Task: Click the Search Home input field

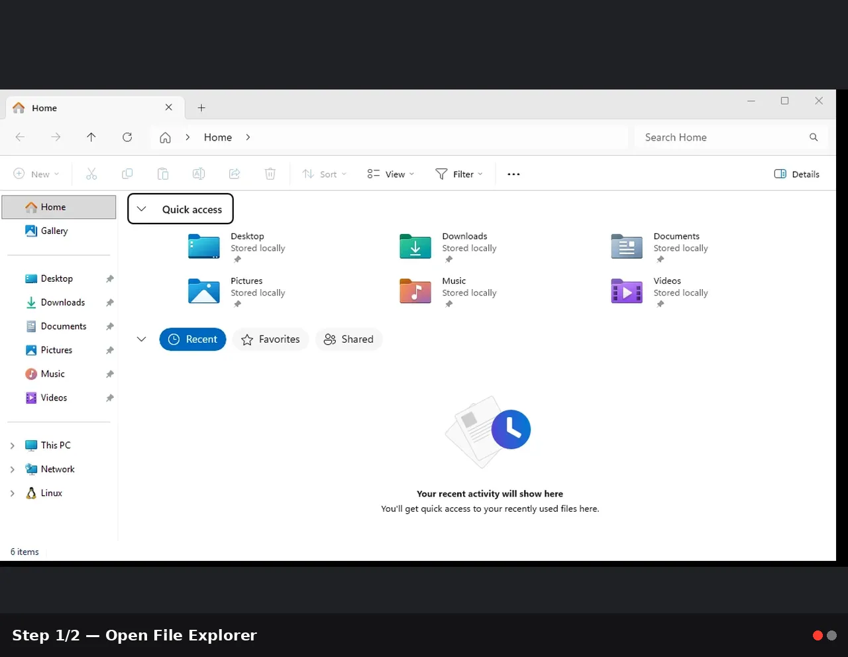Action: (x=722, y=137)
